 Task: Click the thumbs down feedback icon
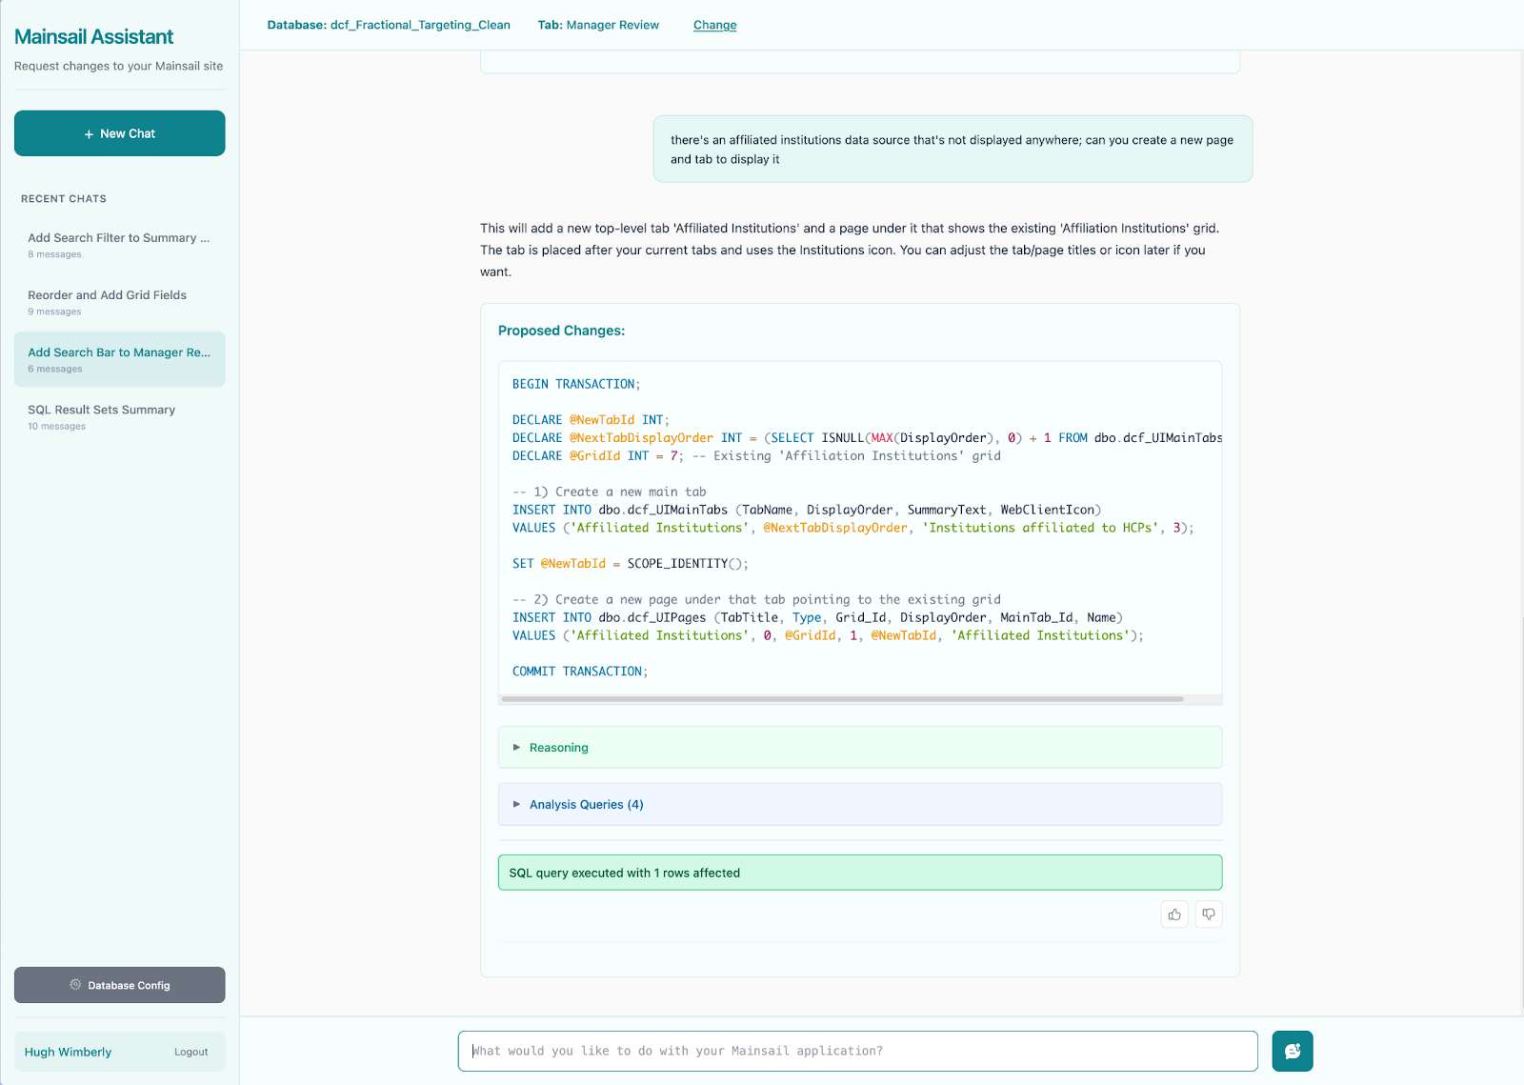(x=1209, y=914)
